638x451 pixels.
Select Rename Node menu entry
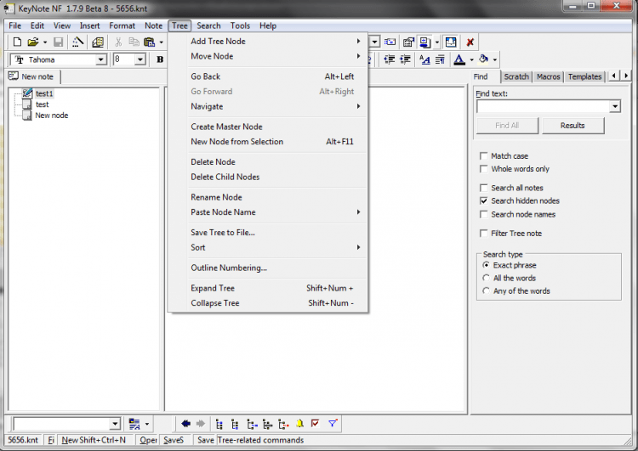[x=216, y=197]
